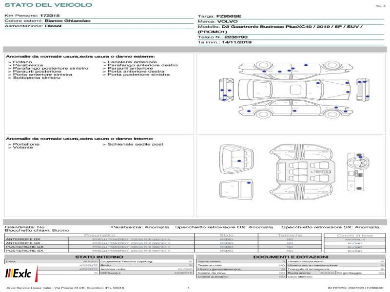Click DOCUMENTI E DOTAZIONI section header

(291, 257)
